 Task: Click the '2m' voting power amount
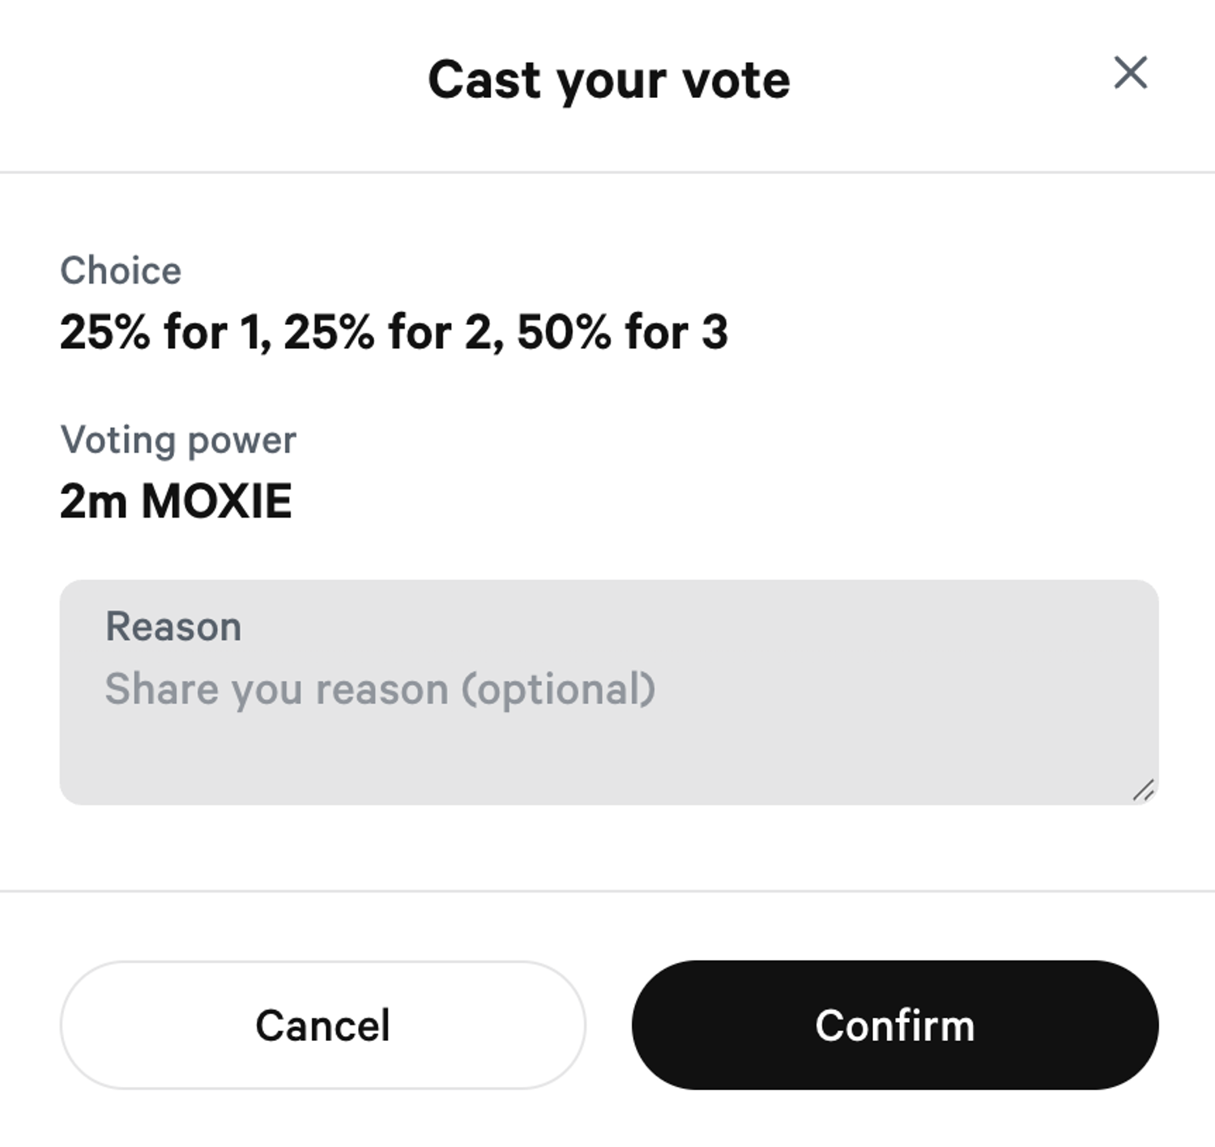(x=93, y=501)
